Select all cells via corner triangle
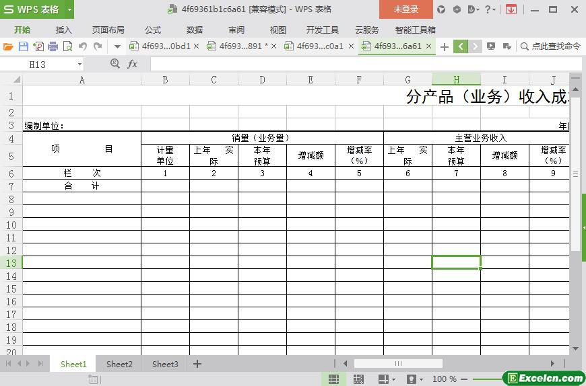This screenshot has width=586, height=386. coord(16,79)
